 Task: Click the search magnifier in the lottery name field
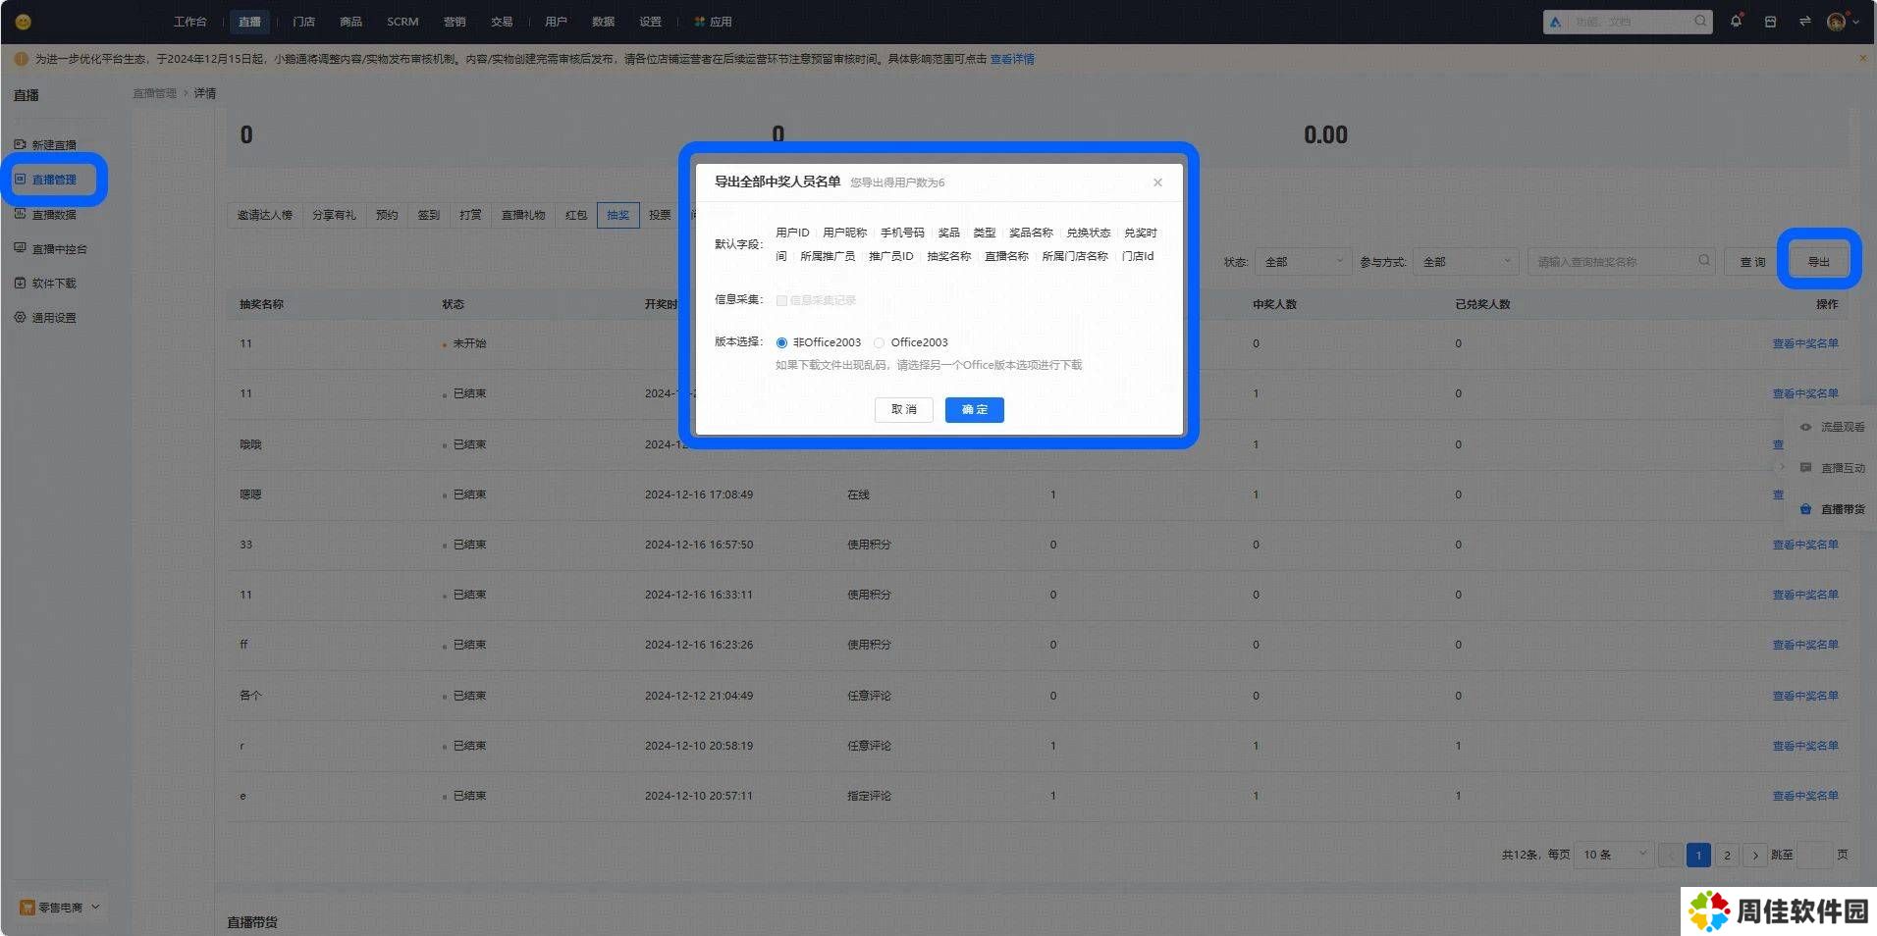coord(1703,261)
